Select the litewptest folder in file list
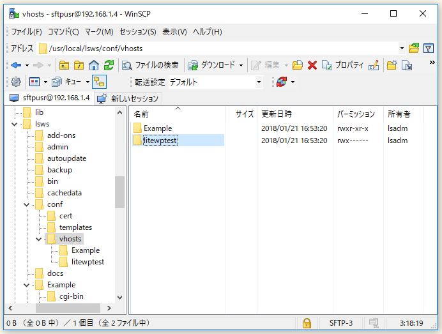 [x=160, y=140]
